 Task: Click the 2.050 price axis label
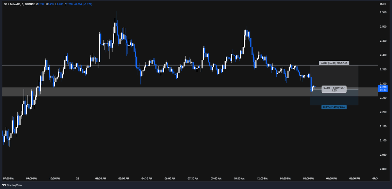383,155
